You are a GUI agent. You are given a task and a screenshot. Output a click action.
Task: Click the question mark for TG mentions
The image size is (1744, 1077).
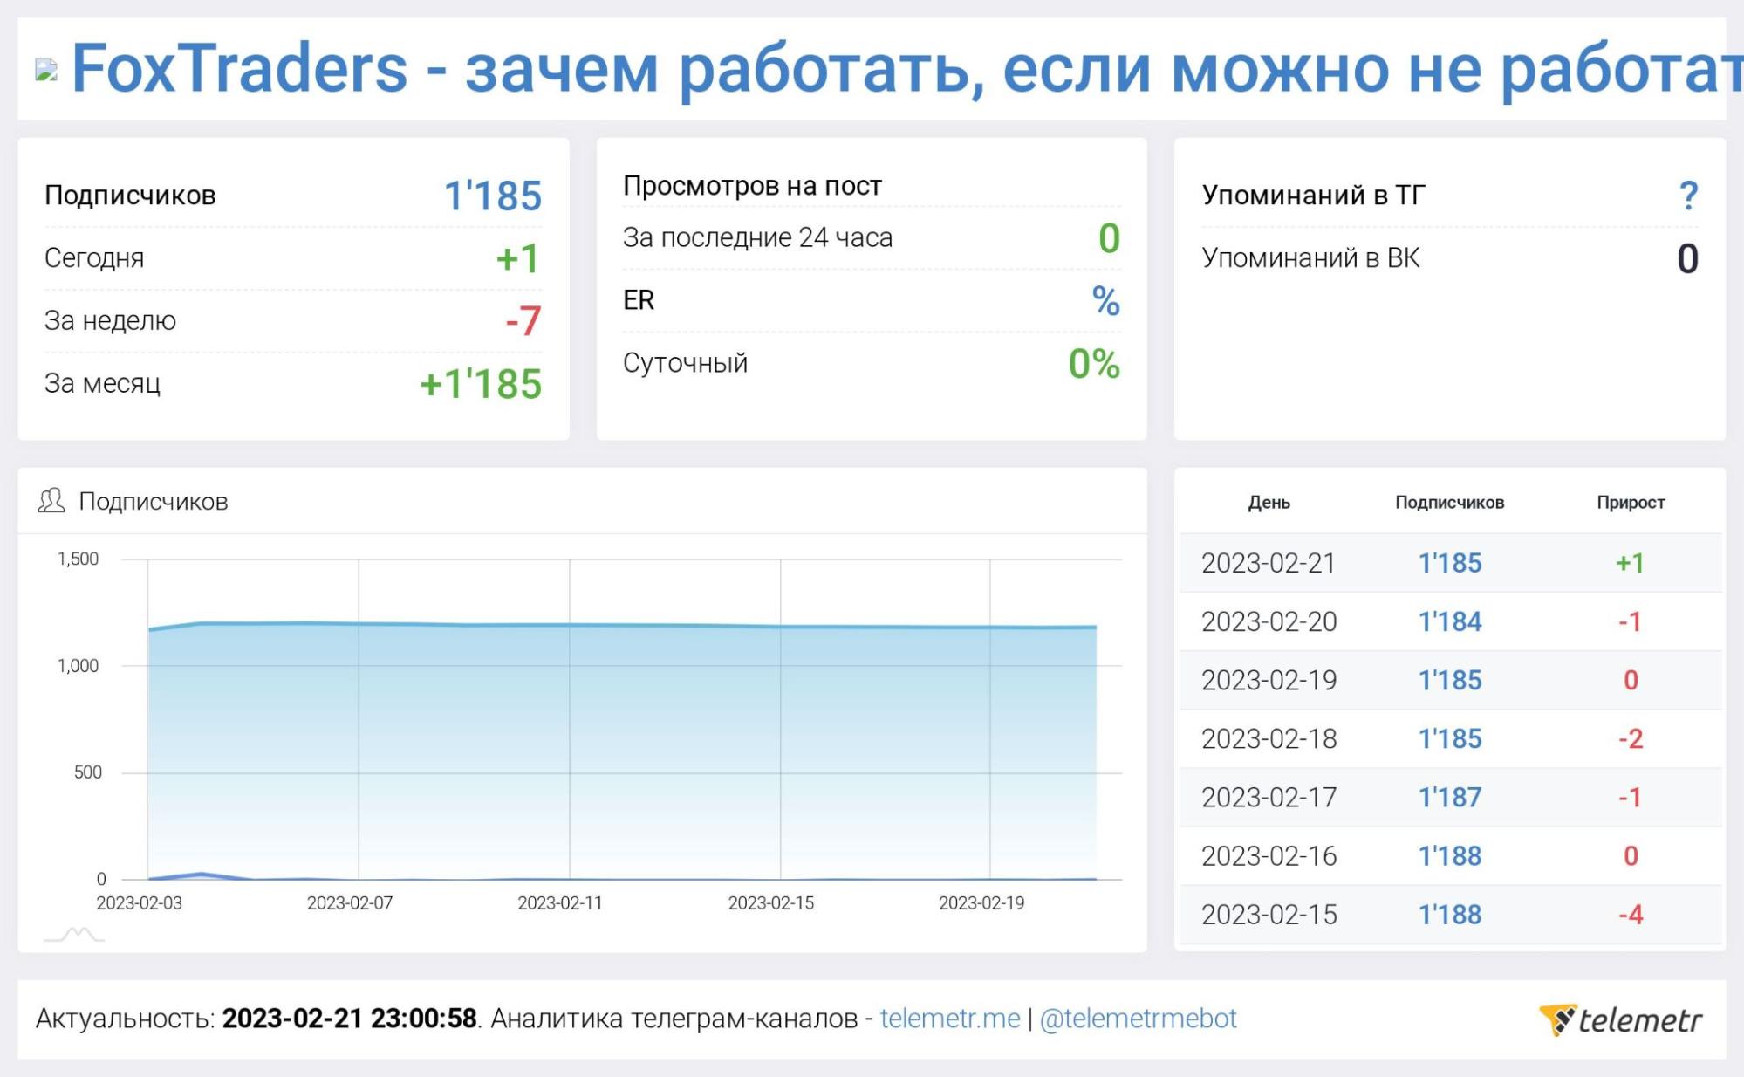tap(1688, 195)
